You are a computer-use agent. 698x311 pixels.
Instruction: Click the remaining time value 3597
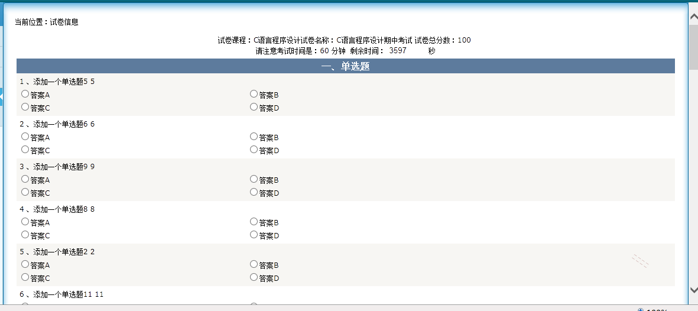398,51
